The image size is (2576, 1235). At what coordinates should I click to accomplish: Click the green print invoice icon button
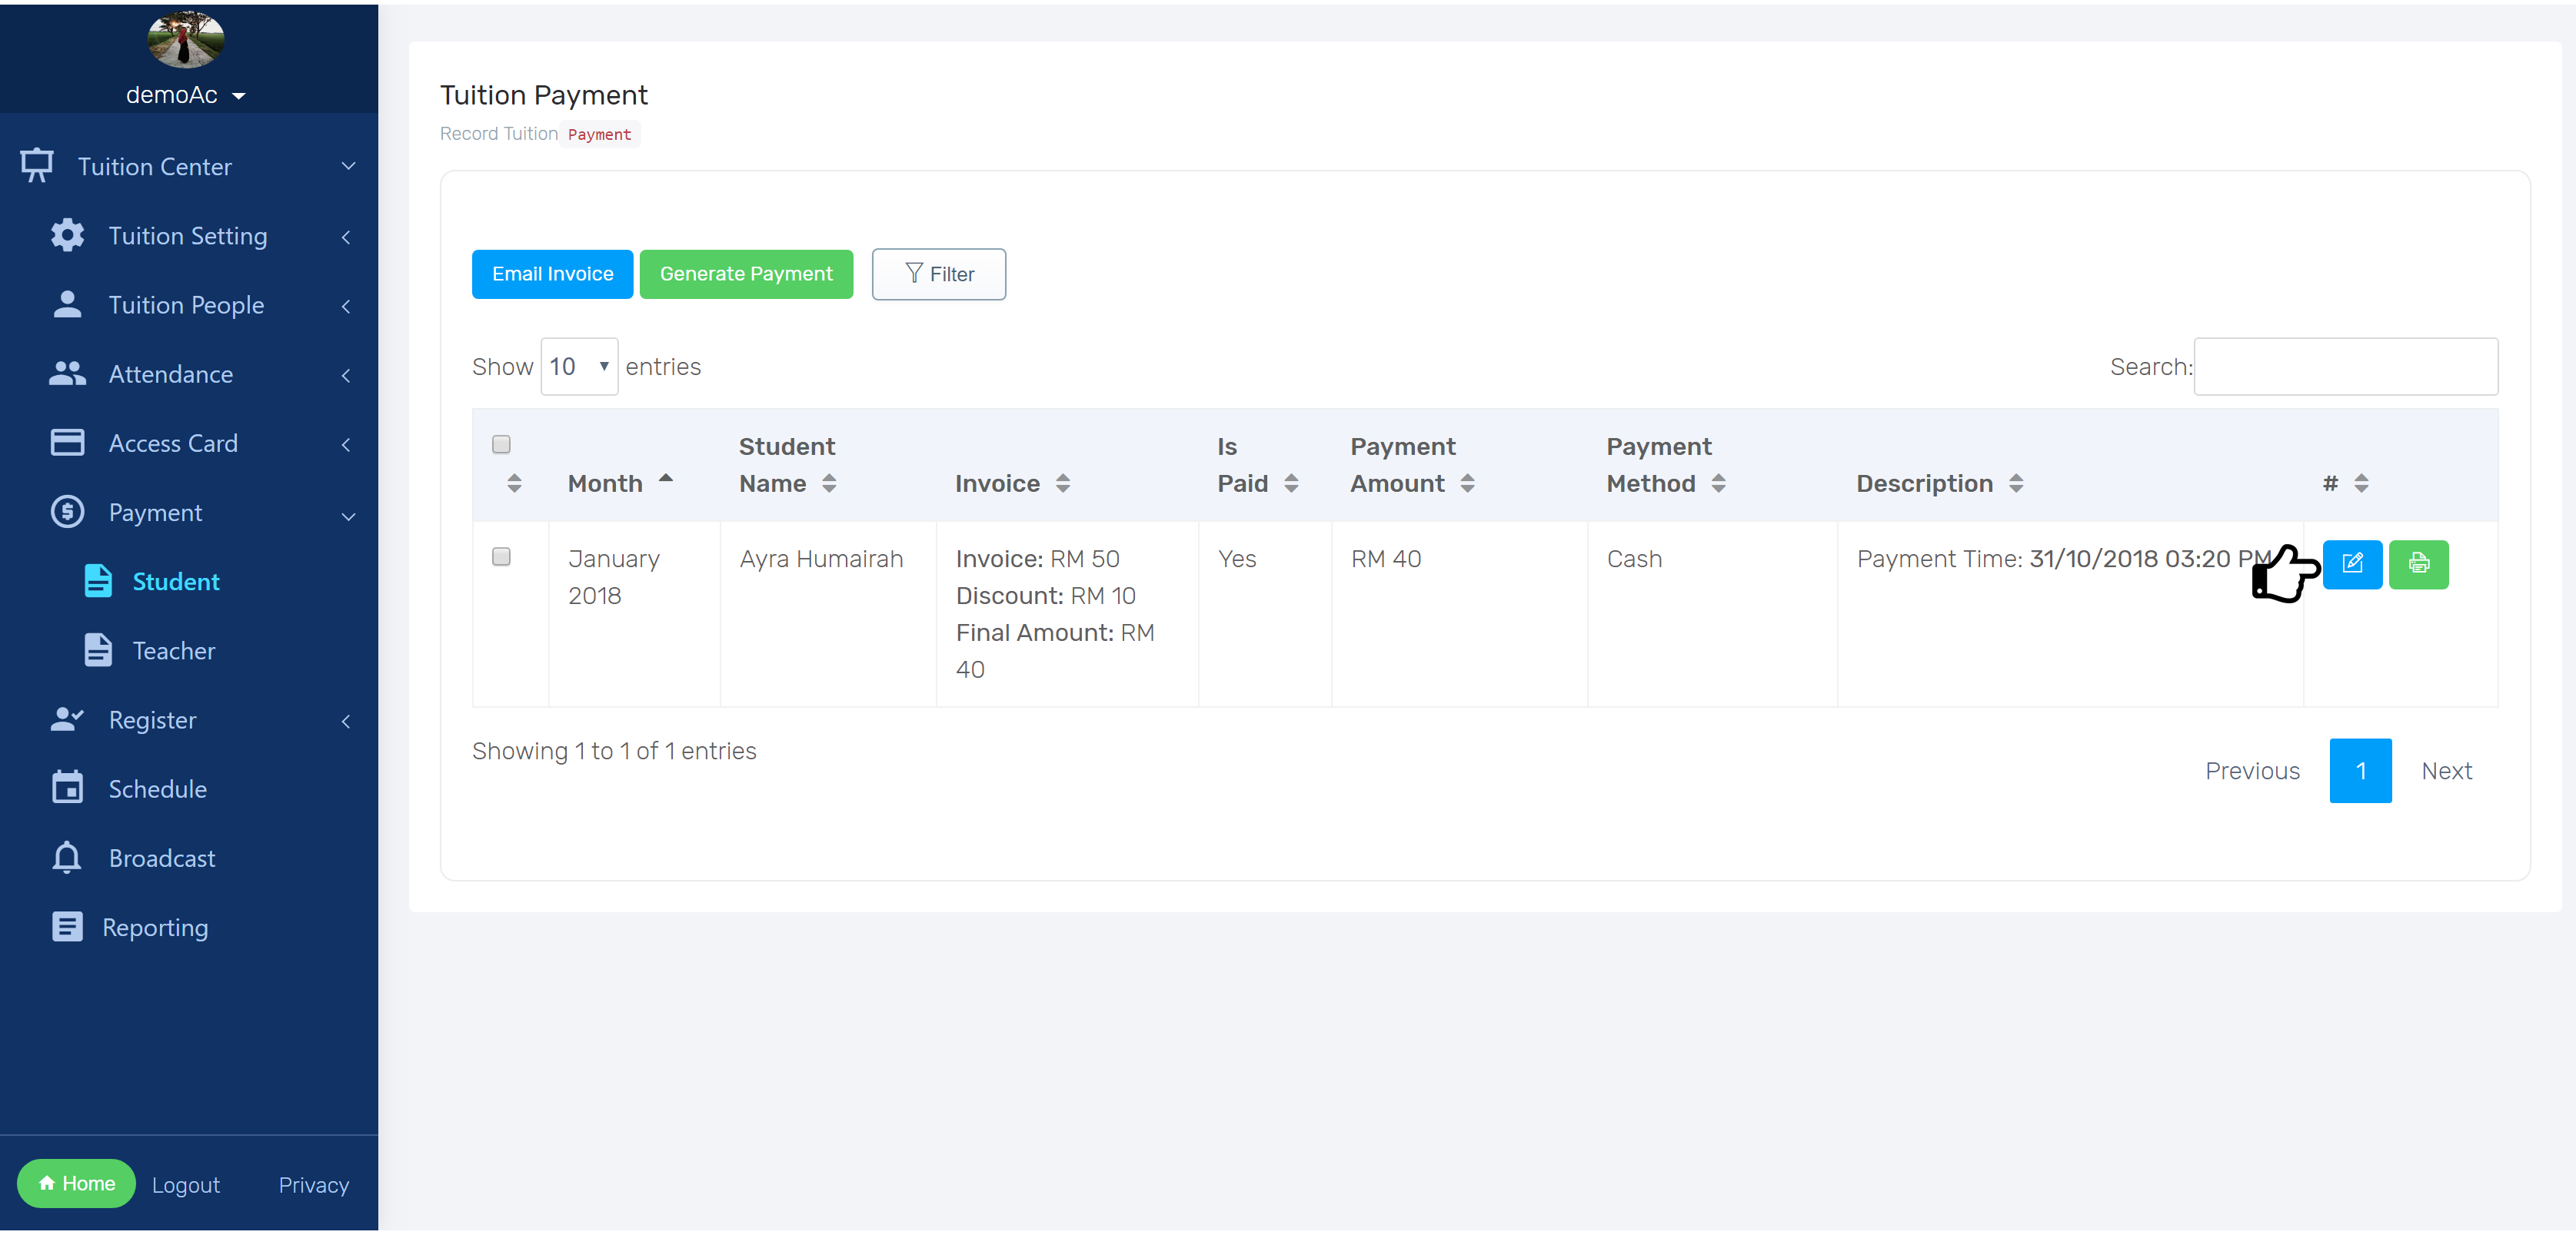click(2418, 565)
